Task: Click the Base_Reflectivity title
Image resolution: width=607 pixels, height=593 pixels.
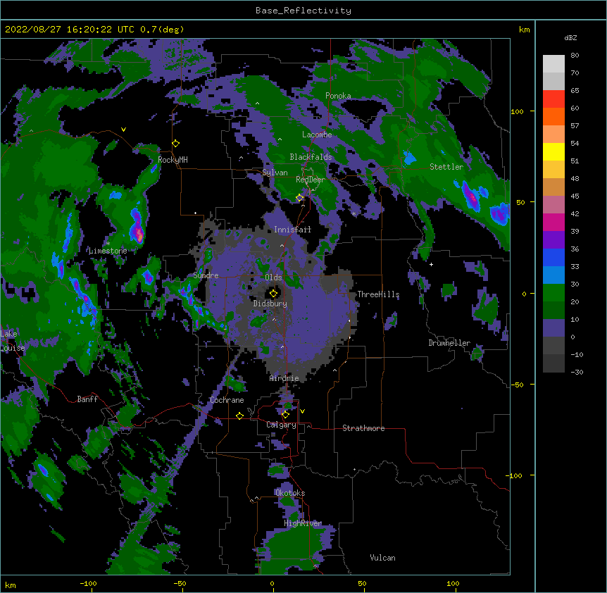Action: [303, 11]
